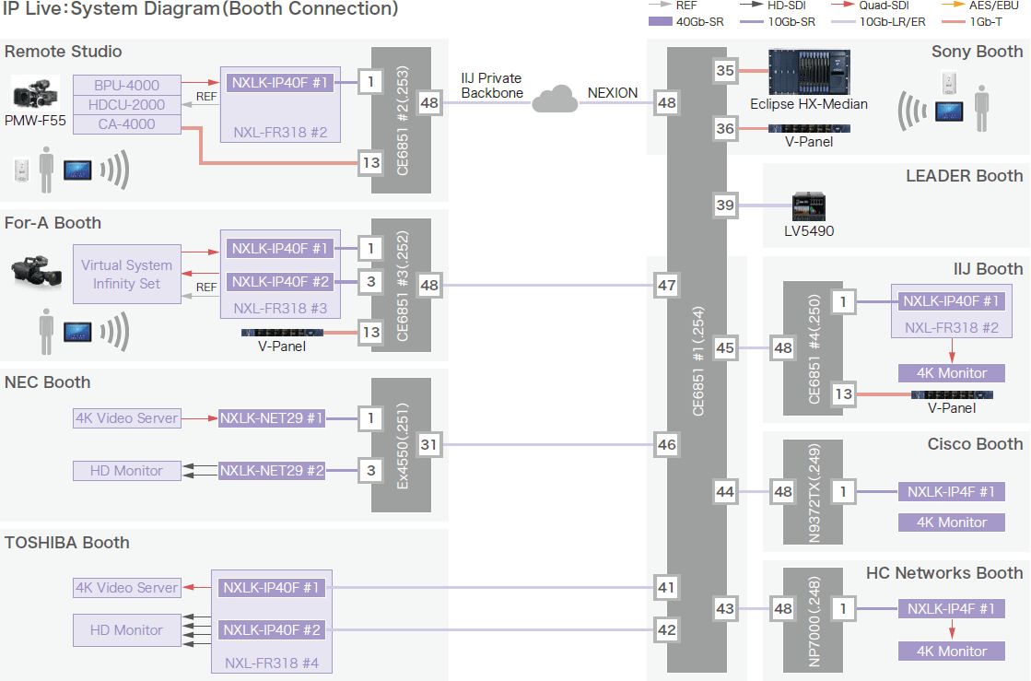The width and height of the screenshot is (1031, 681).
Task: Select the BPU-4000 box
Action: pos(126,86)
